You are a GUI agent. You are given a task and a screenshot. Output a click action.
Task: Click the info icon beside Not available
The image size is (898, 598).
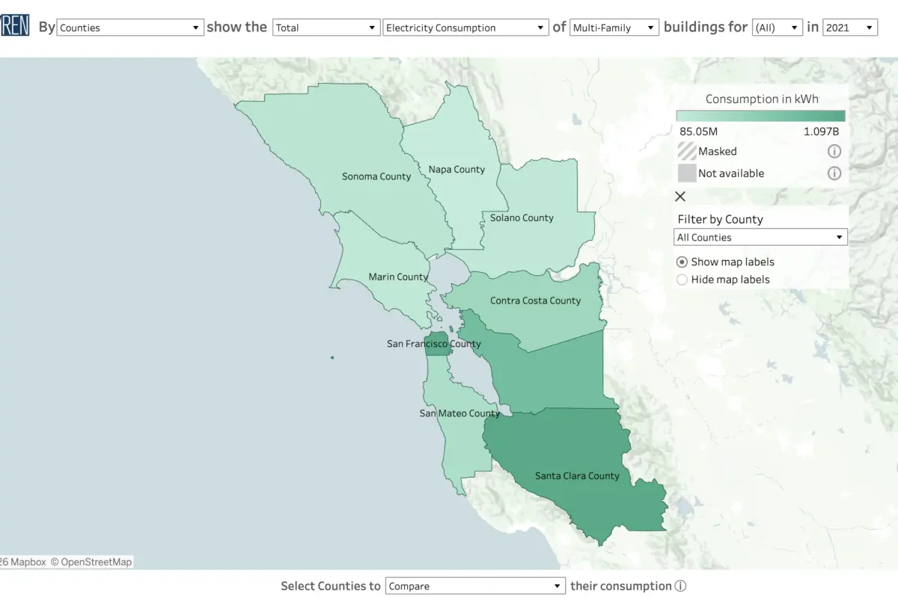point(834,173)
